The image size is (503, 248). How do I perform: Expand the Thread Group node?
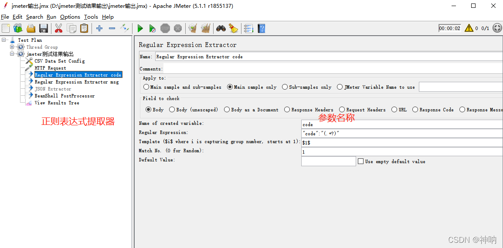[x=12, y=47]
